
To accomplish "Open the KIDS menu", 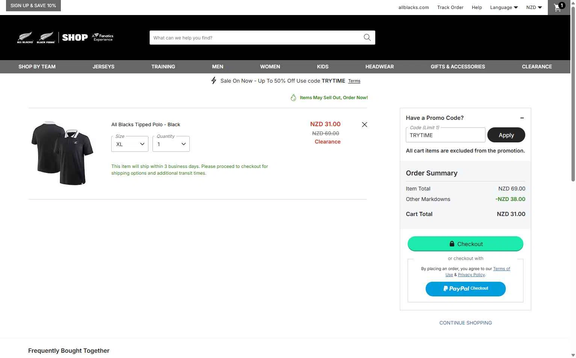I will click(x=323, y=66).
